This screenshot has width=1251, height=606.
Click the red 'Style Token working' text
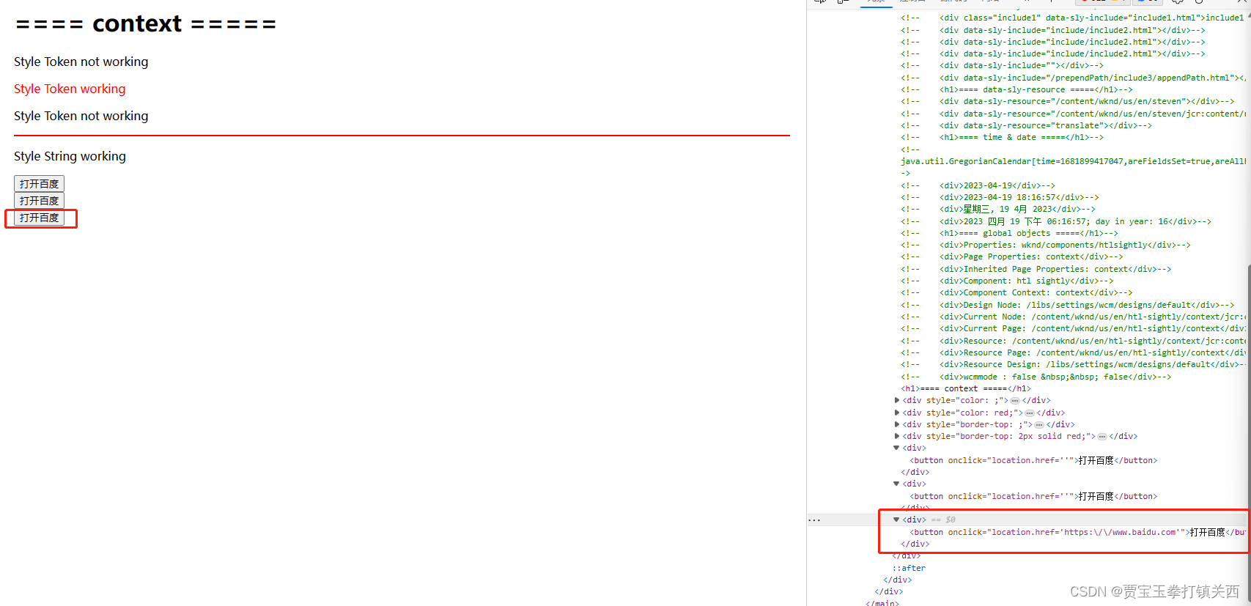click(x=70, y=89)
